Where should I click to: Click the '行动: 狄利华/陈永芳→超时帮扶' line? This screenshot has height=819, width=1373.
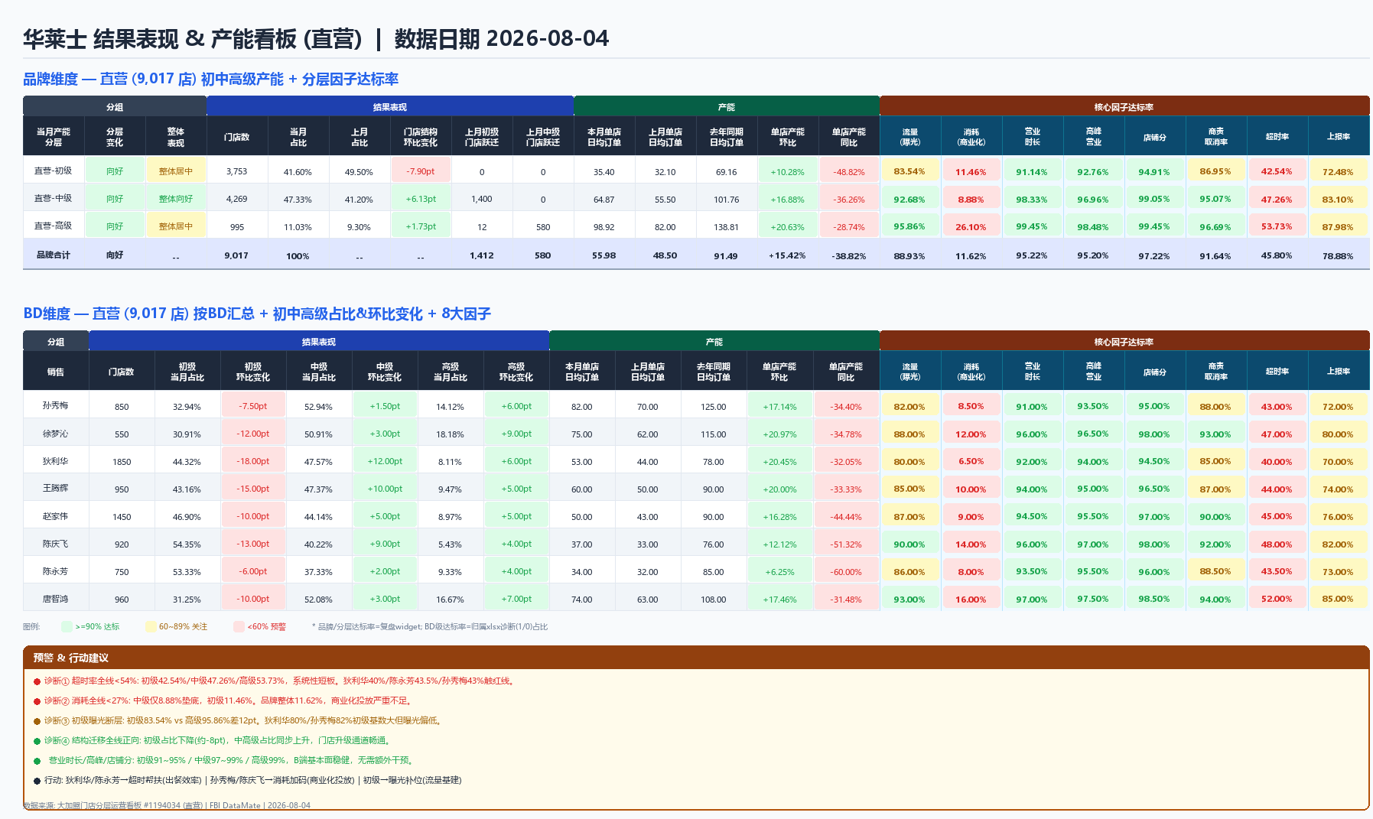tap(248, 780)
